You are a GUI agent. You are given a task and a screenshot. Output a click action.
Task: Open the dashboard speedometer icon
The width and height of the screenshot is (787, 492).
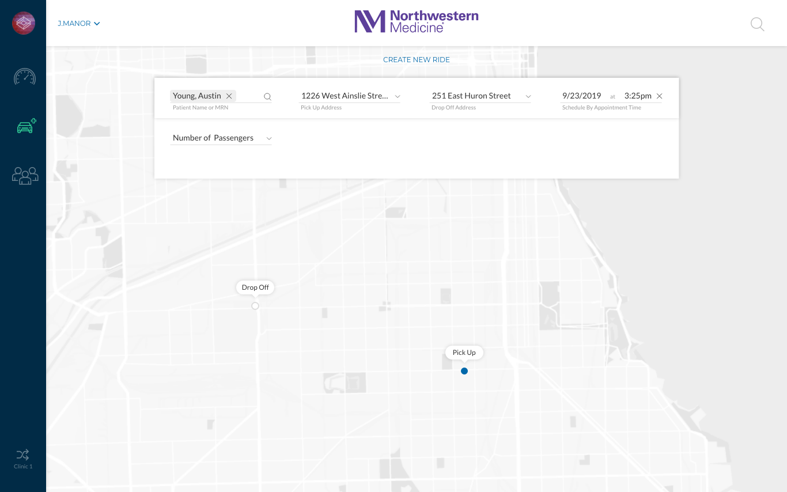[x=25, y=77]
